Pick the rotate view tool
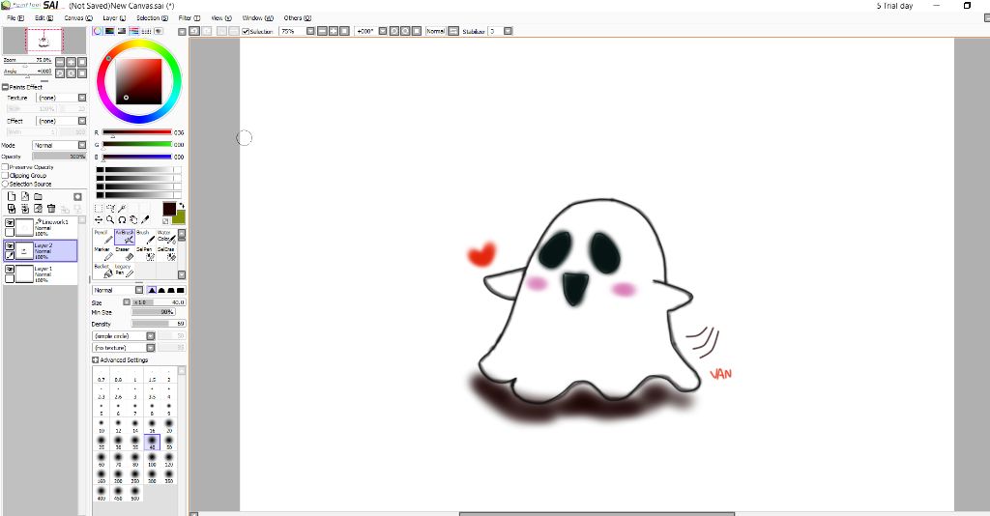This screenshot has width=990, height=516. point(122,219)
